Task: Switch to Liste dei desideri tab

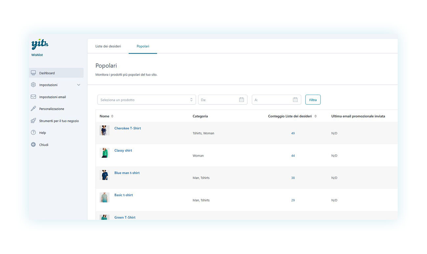Action: (x=108, y=46)
